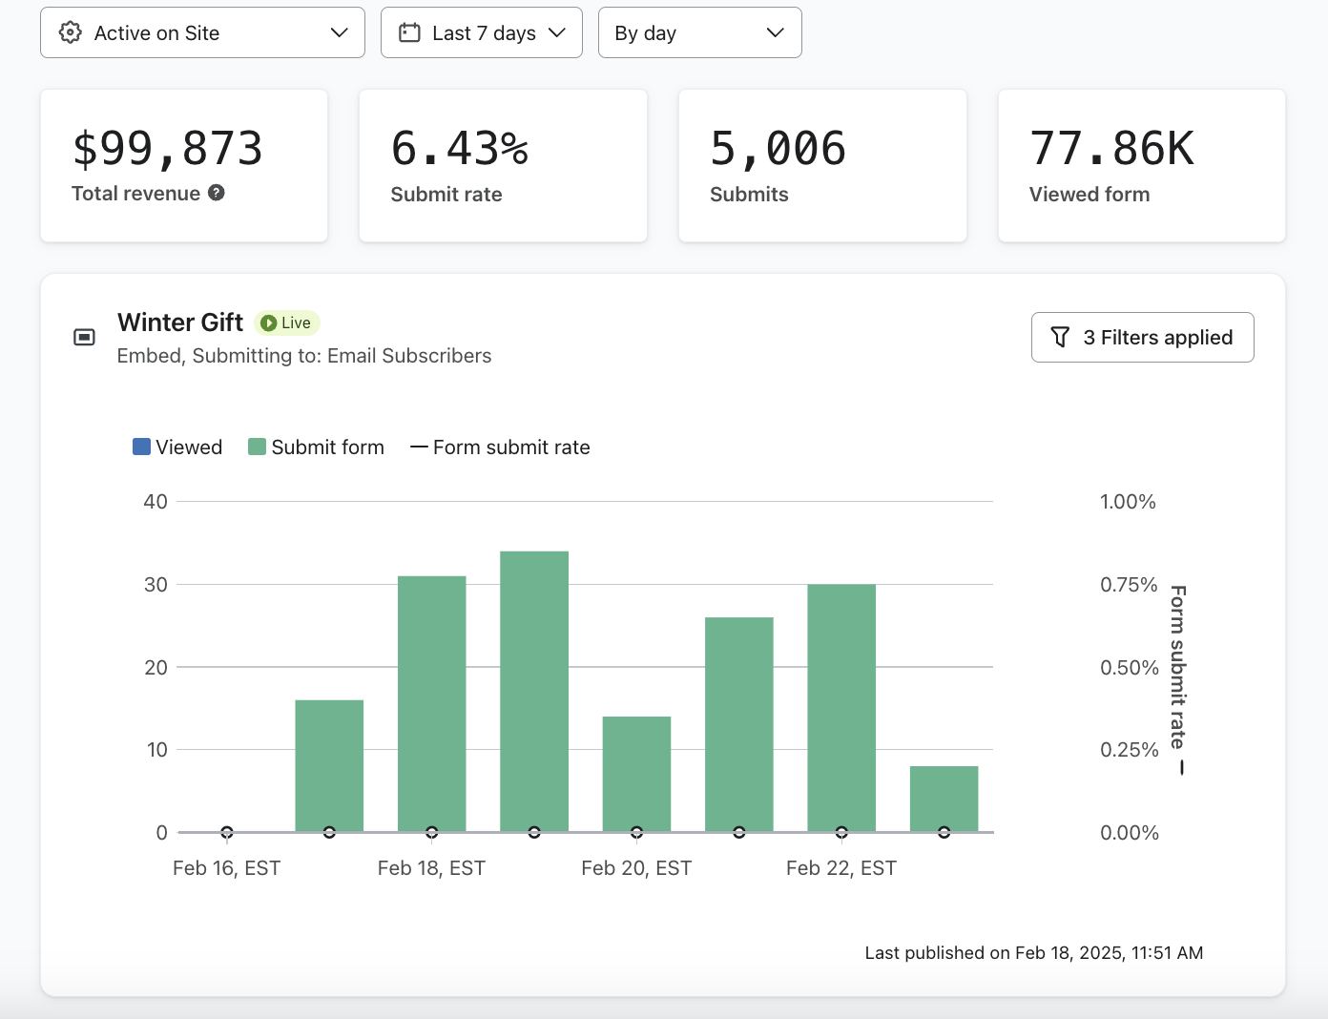The width and height of the screenshot is (1328, 1019).
Task: Click the Total revenue help question icon
Action: [217, 193]
